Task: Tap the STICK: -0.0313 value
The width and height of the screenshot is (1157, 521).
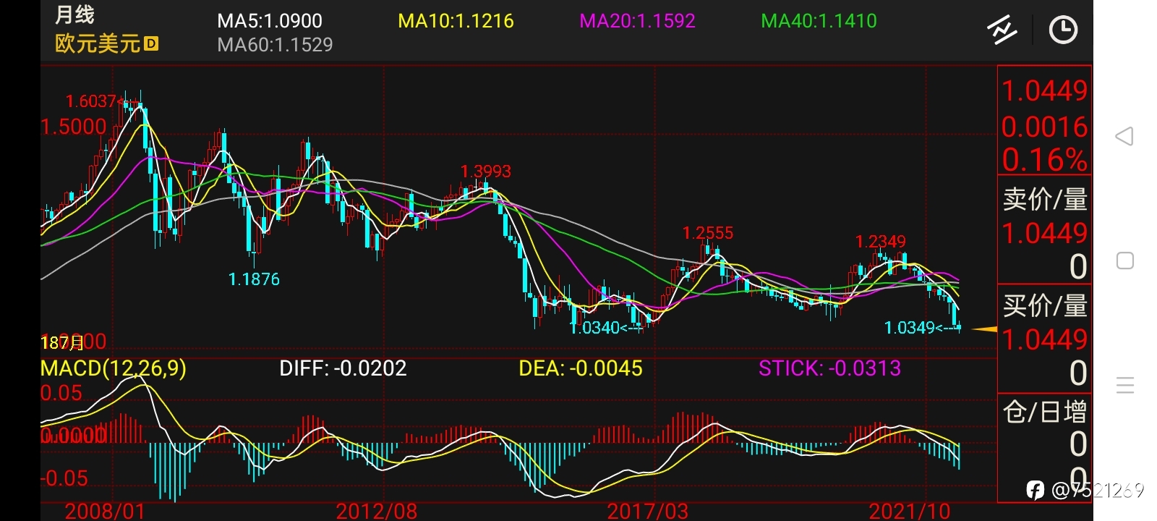Action: point(829,368)
